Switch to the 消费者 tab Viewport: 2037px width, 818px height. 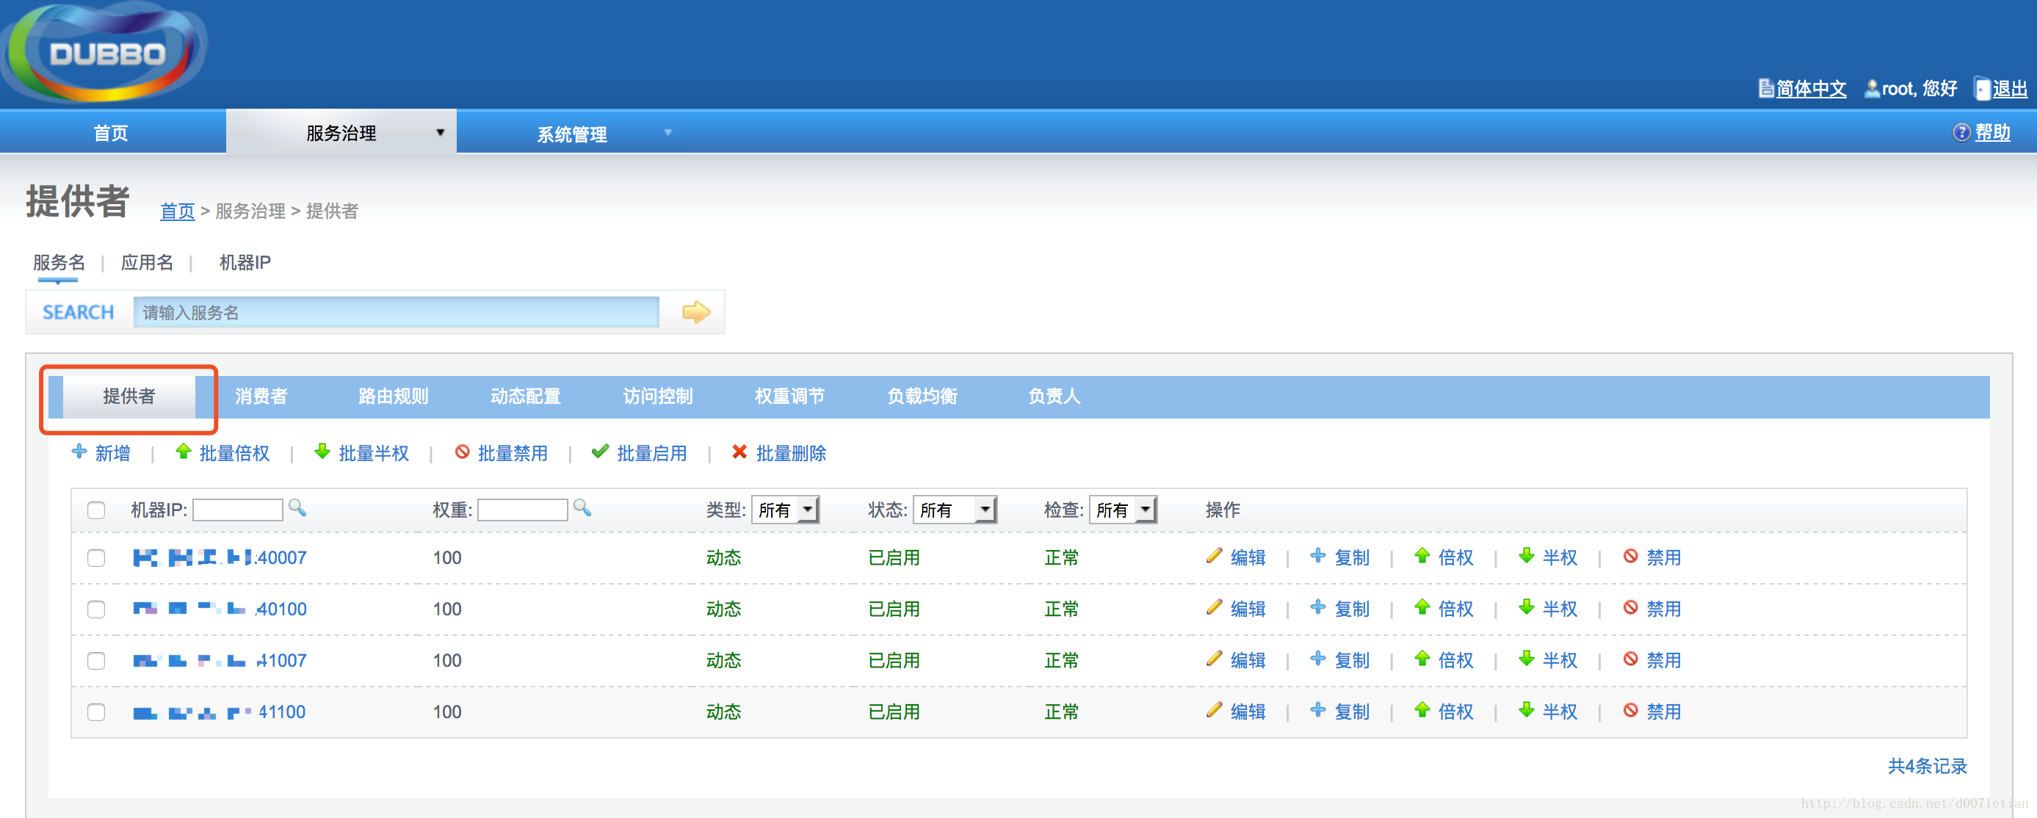point(261,397)
